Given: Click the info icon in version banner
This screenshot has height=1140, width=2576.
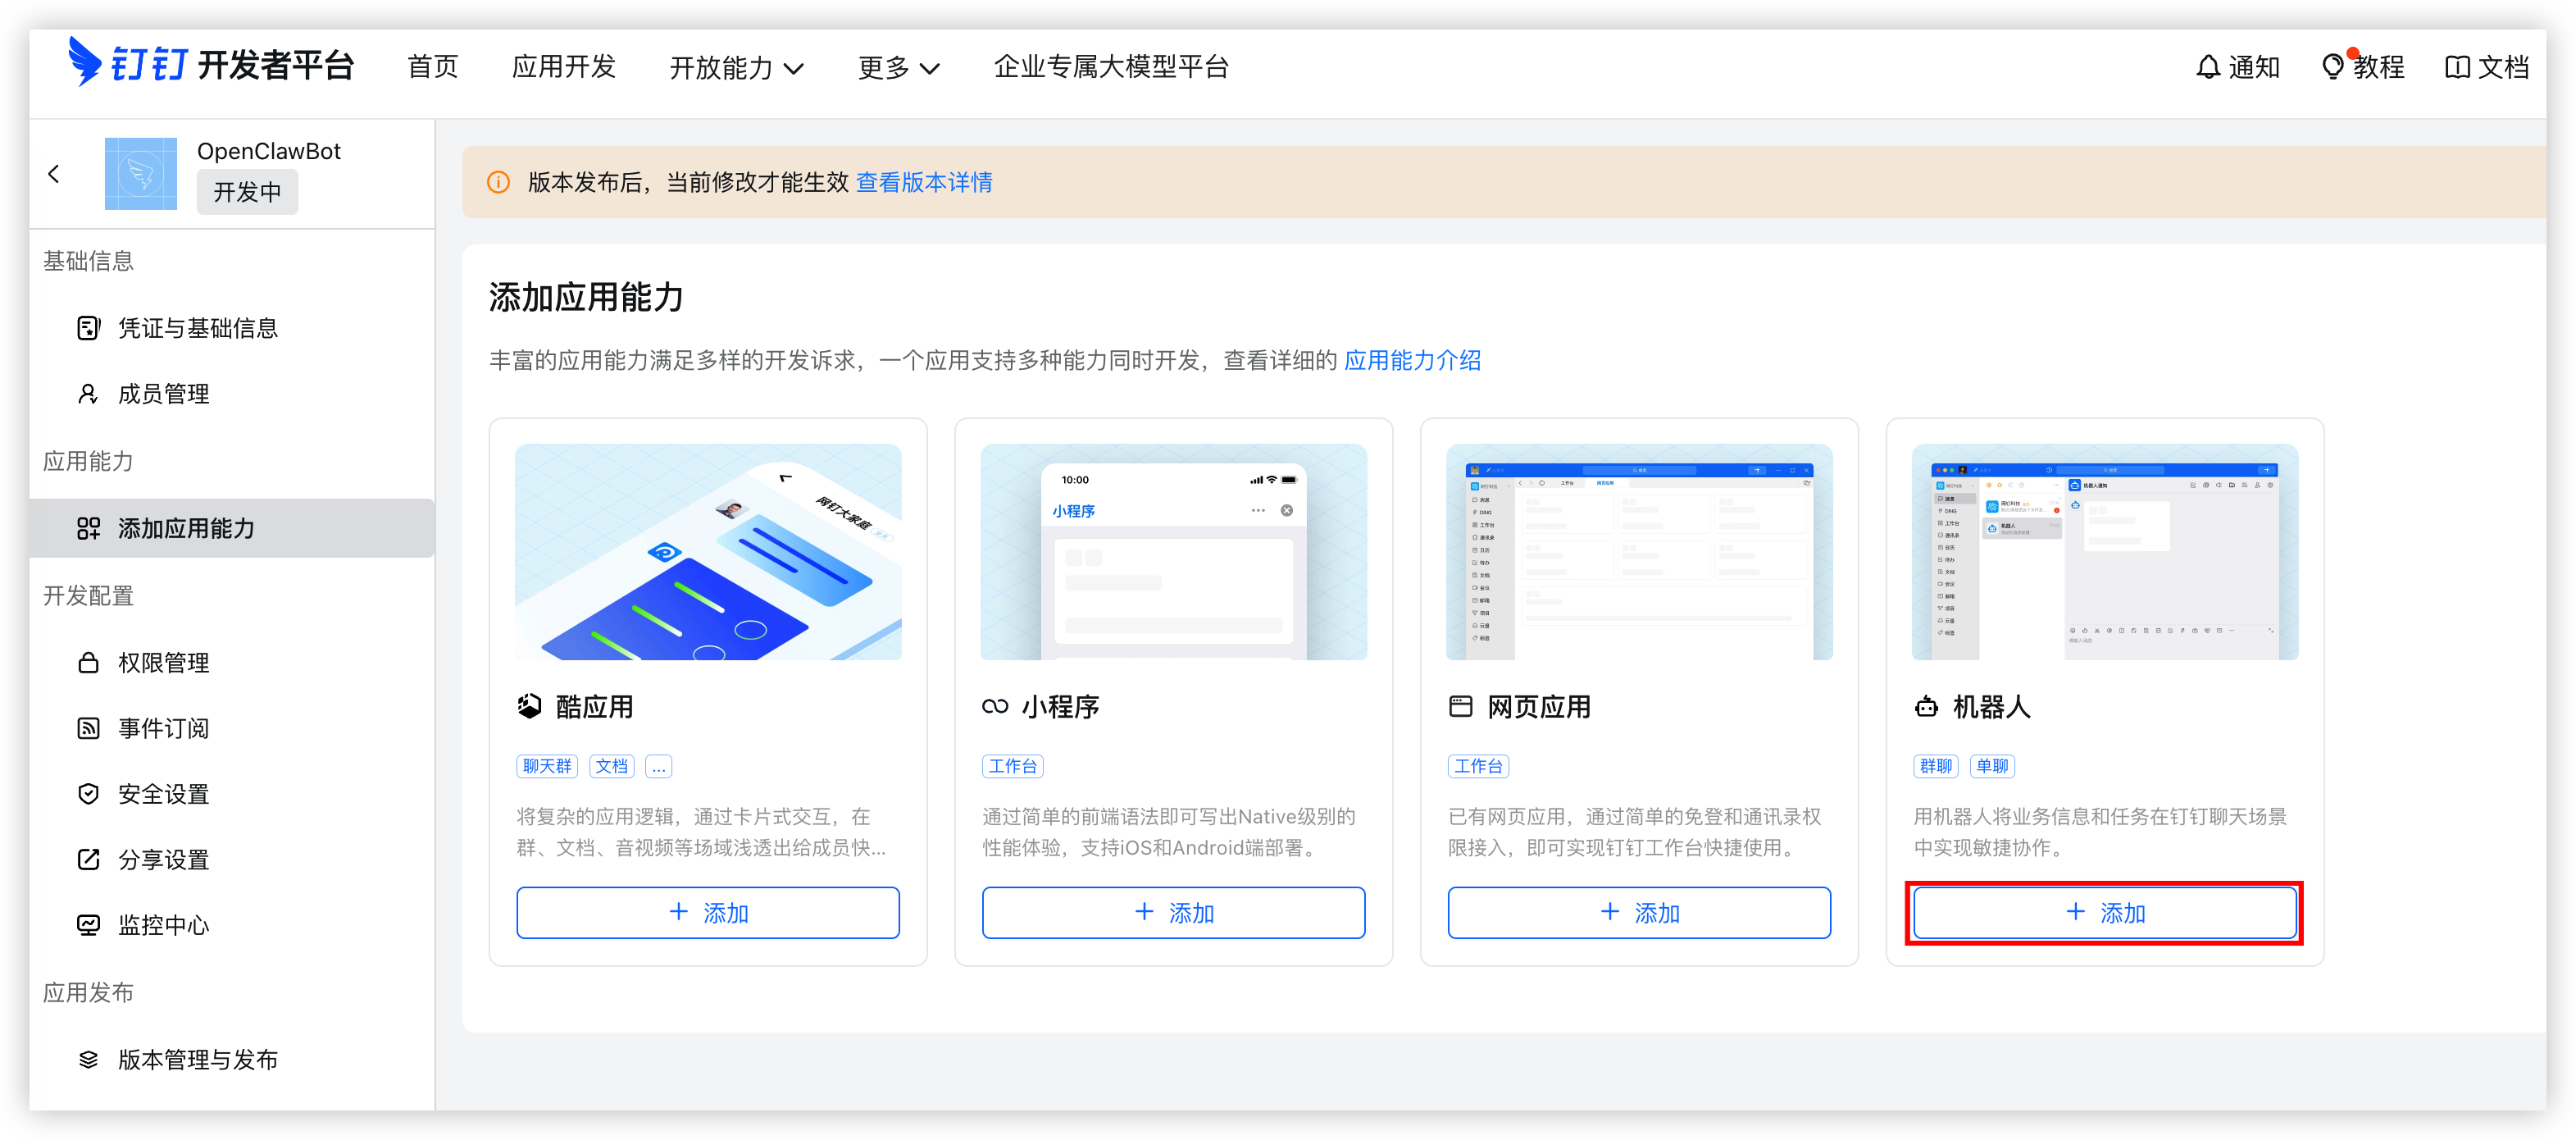Looking at the screenshot, I should tap(498, 182).
